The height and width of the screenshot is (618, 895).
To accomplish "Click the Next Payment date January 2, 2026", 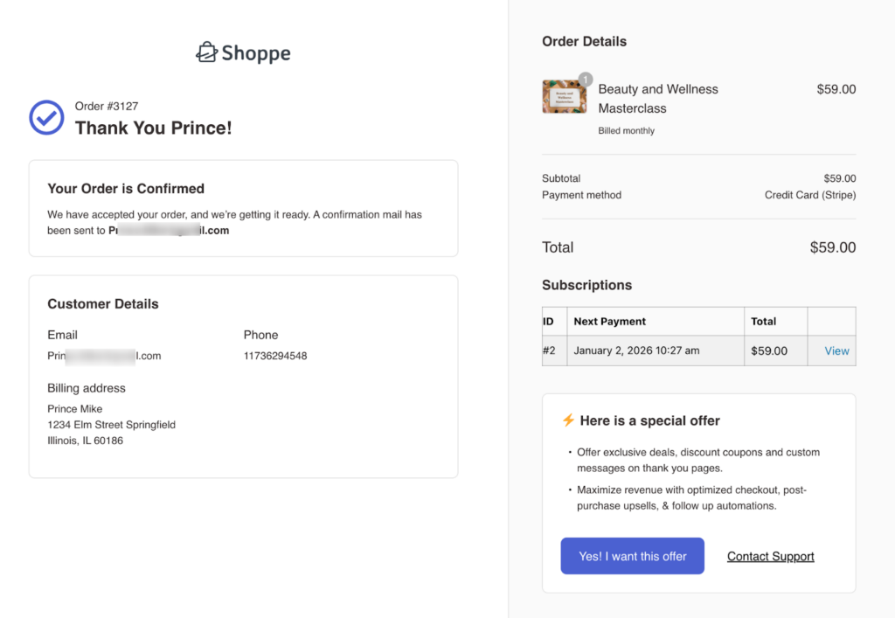I will pyautogui.click(x=636, y=351).
